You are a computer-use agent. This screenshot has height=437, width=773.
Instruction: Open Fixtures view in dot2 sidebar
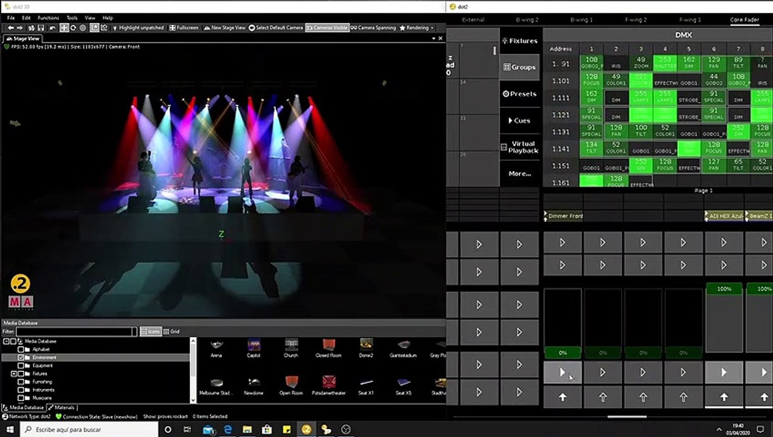point(520,41)
